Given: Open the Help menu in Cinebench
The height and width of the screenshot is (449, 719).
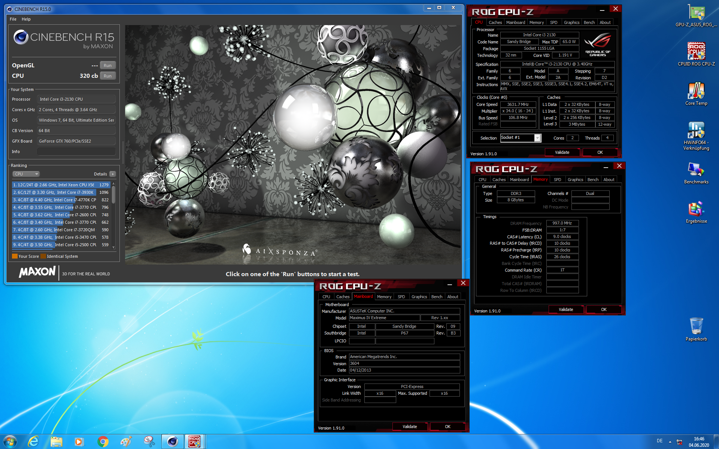Looking at the screenshot, I should [26, 19].
